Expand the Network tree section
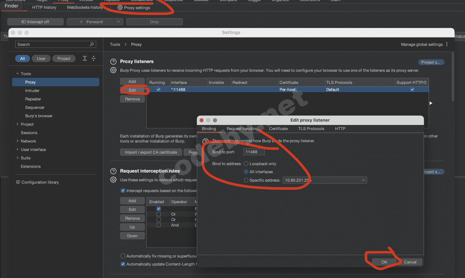 tap(17, 141)
